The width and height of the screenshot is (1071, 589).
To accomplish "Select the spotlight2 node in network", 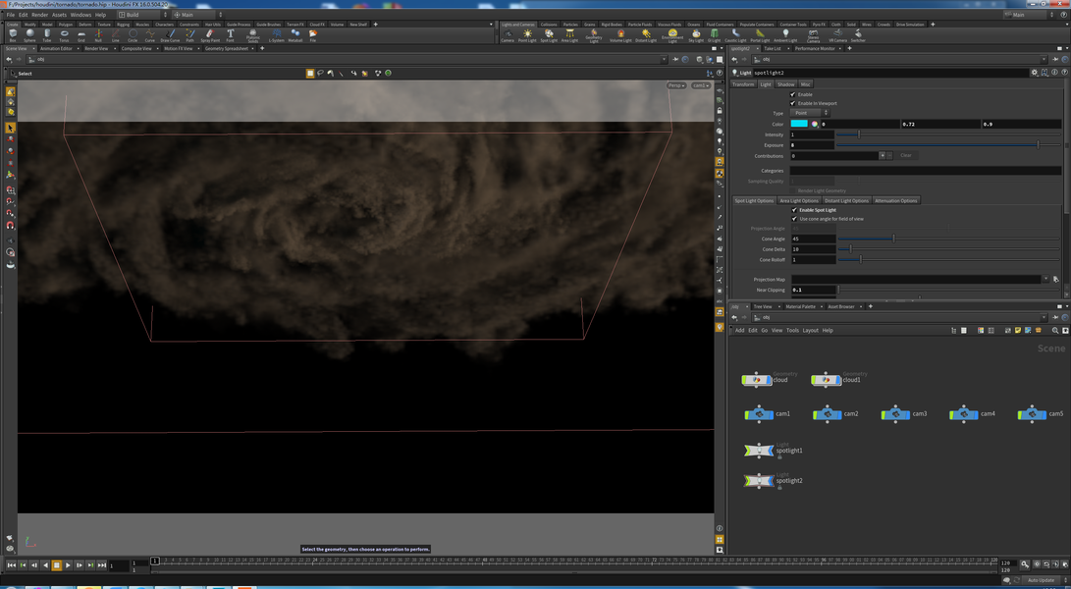I will coord(758,480).
